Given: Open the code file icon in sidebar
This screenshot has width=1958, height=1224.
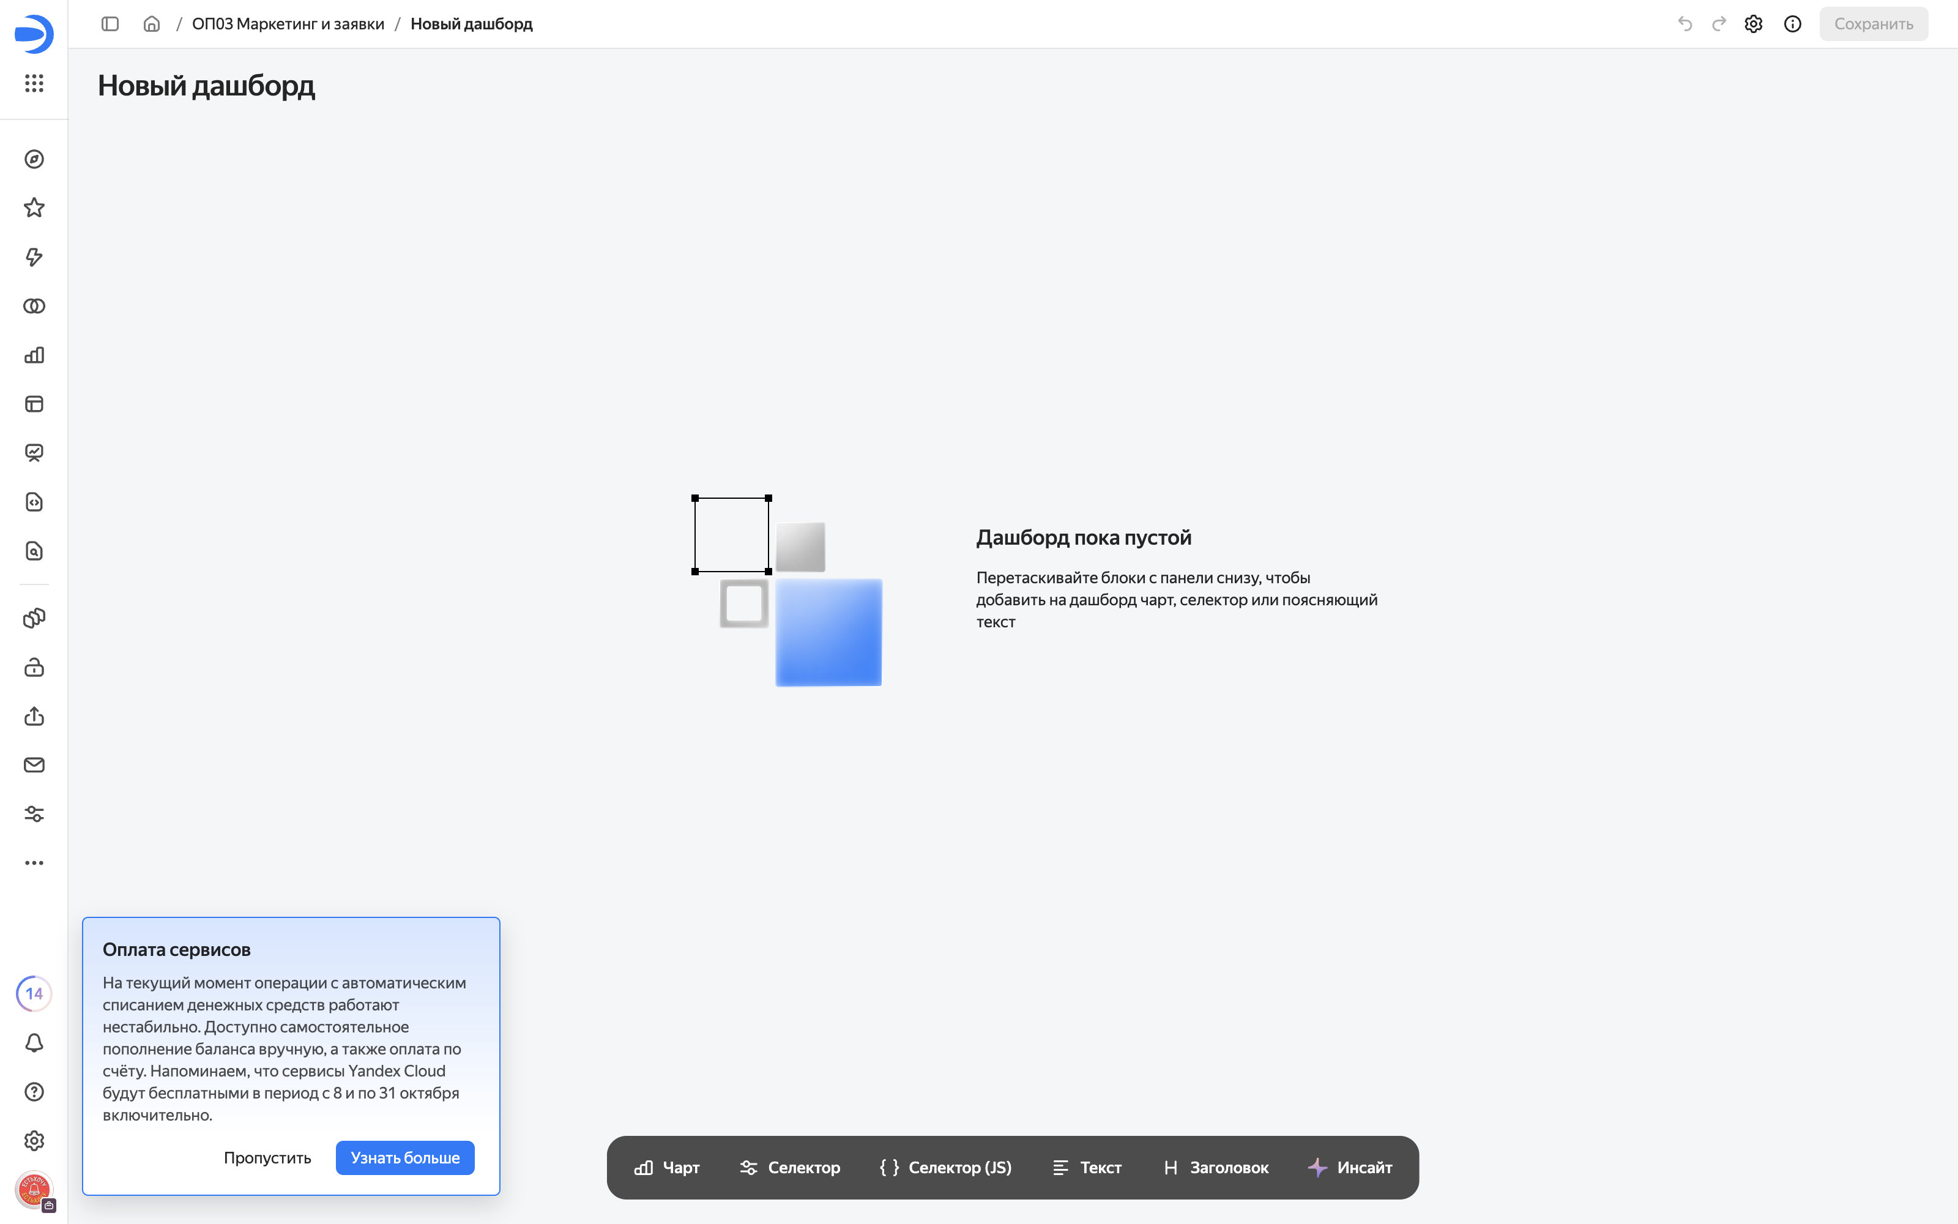Looking at the screenshot, I should click(x=34, y=502).
